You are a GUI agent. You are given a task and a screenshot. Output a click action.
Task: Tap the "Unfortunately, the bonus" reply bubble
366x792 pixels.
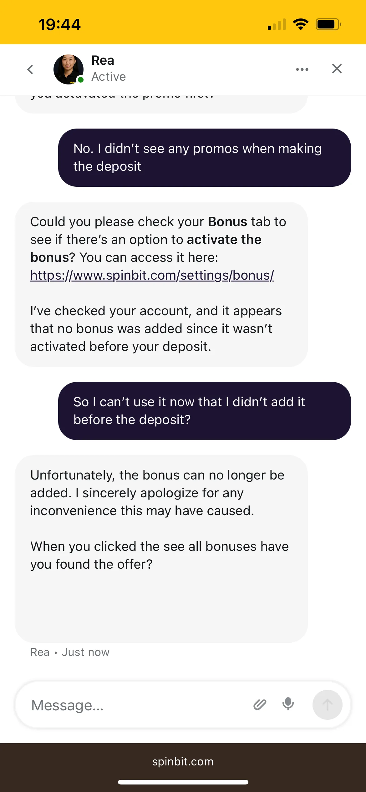click(161, 532)
